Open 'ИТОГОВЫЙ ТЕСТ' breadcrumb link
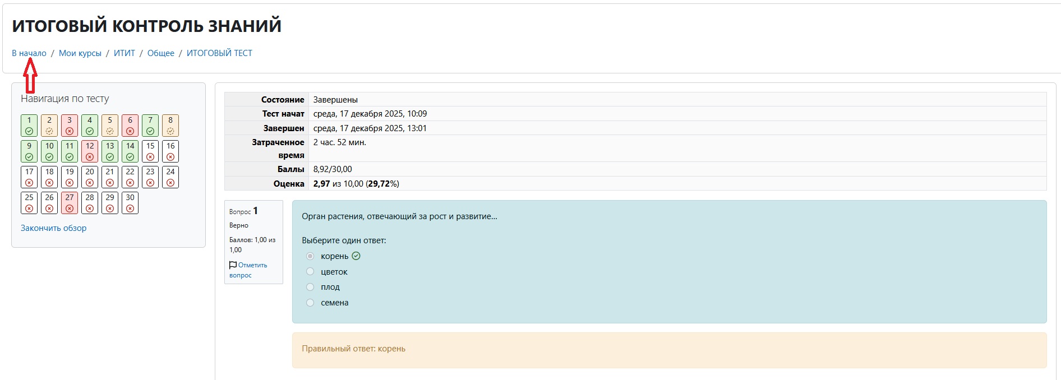Viewport: 1061px width, 380px height. tap(219, 53)
